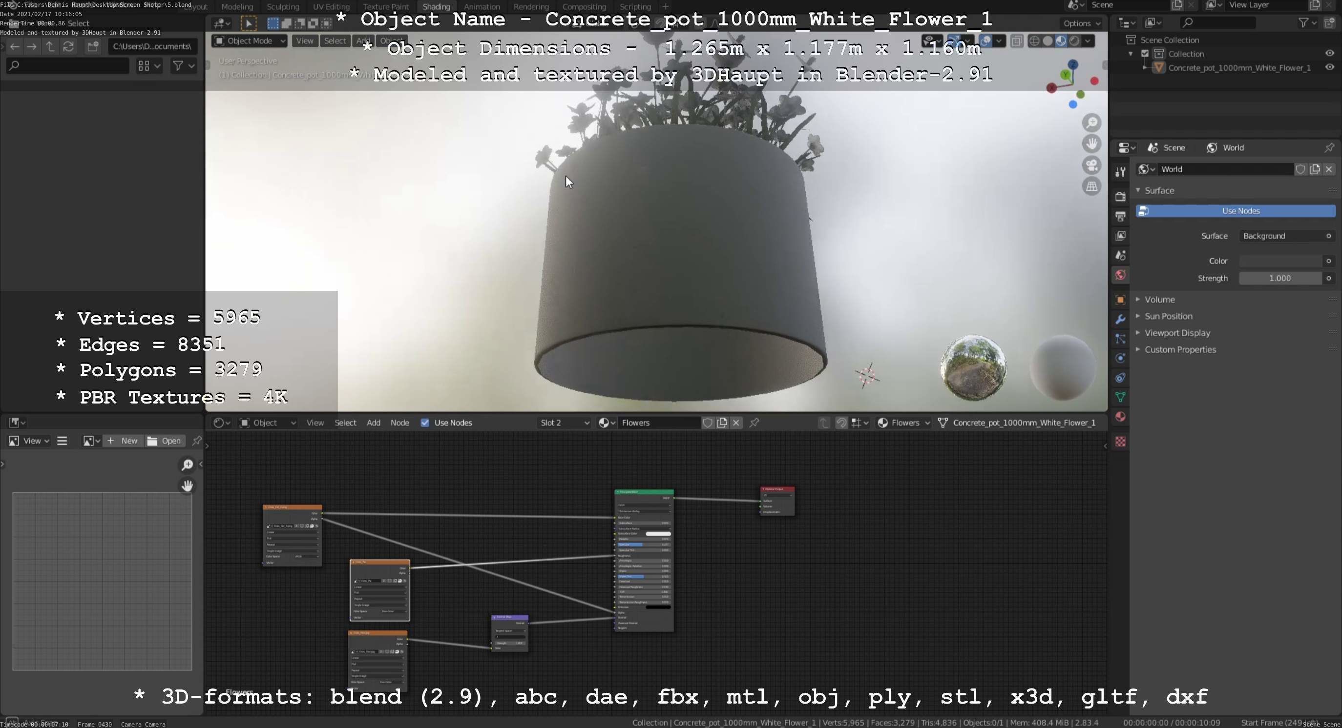Hide Concrete_pot_1000mm_White_Flower_1 with eye icon

[1329, 67]
